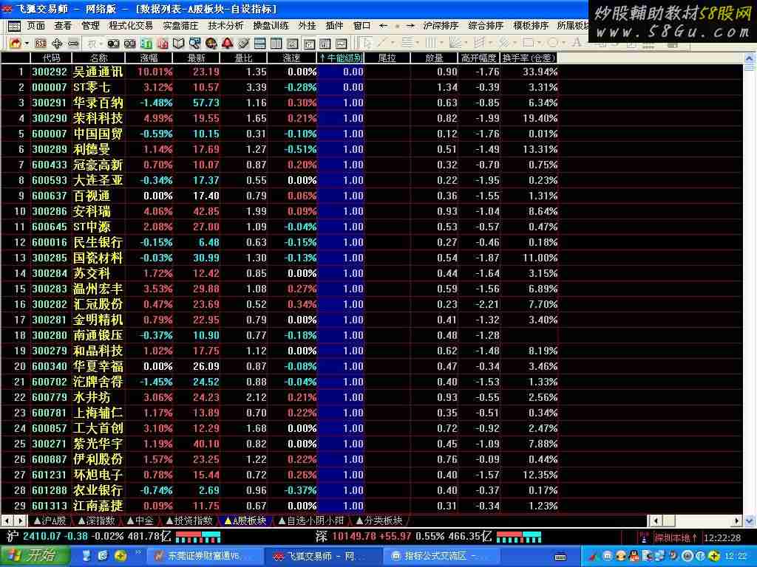
Task: Open the 窗口 menu
Action: pos(361,26)
